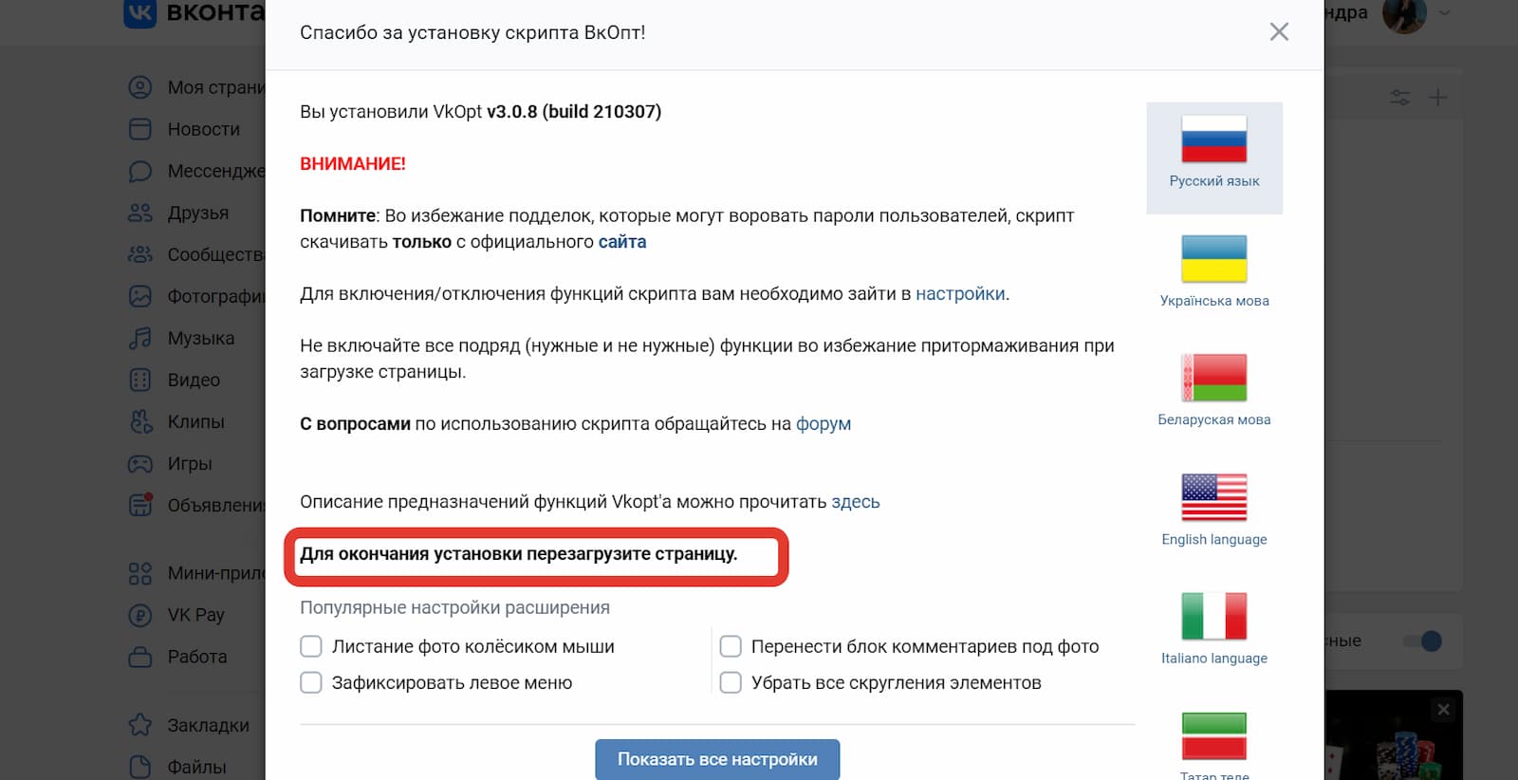Enable 'Перенести блок комментариев под фото'

coord(731,646)
